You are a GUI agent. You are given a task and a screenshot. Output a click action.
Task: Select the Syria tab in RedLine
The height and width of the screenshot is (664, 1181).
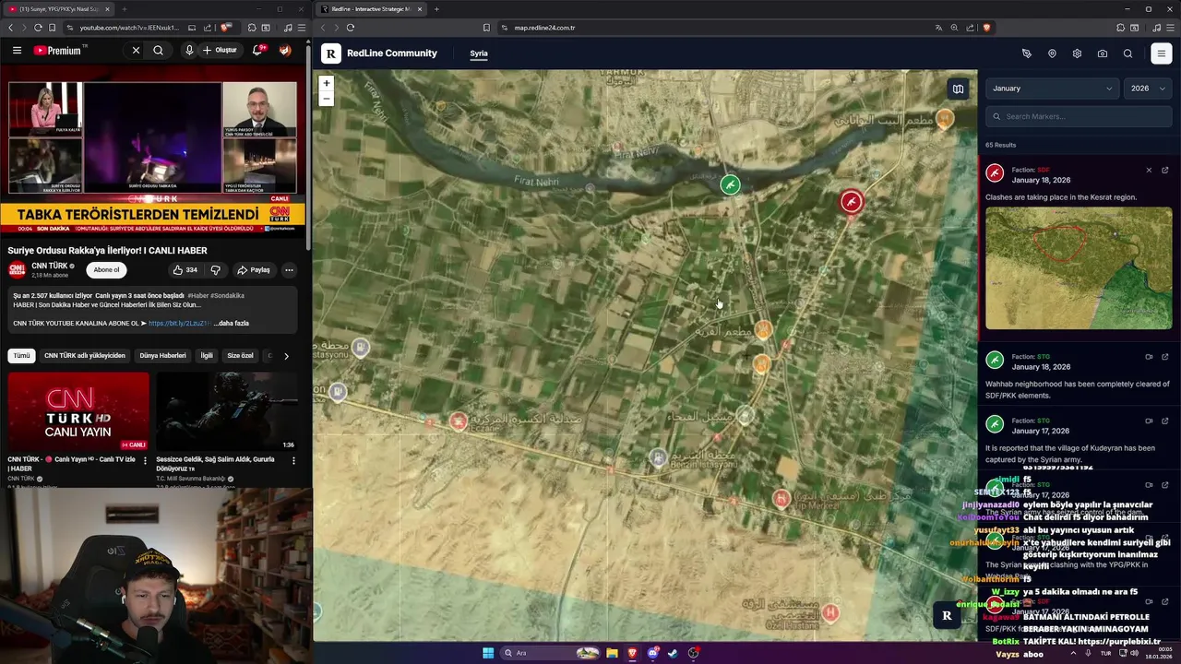coord(479,53)
